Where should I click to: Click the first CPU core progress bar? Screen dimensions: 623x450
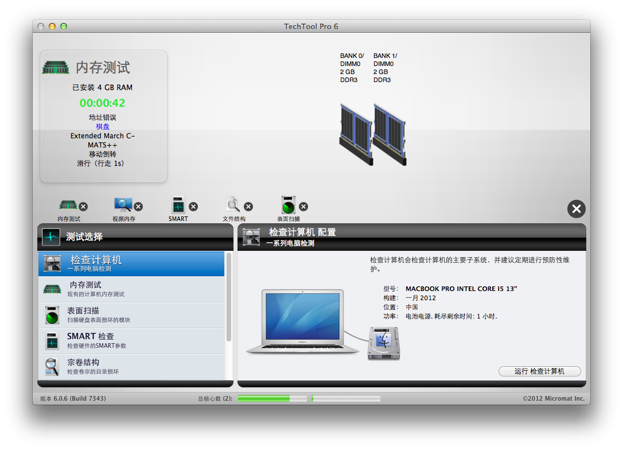272,398
